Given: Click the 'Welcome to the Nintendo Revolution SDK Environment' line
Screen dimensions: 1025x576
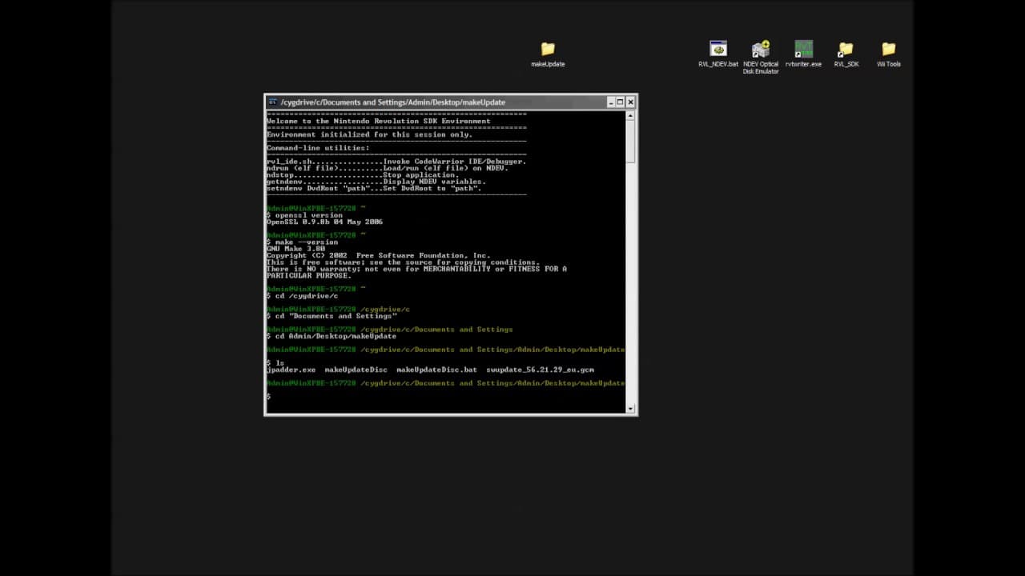Looking at the screenshot, I should [x=378, y=122].
